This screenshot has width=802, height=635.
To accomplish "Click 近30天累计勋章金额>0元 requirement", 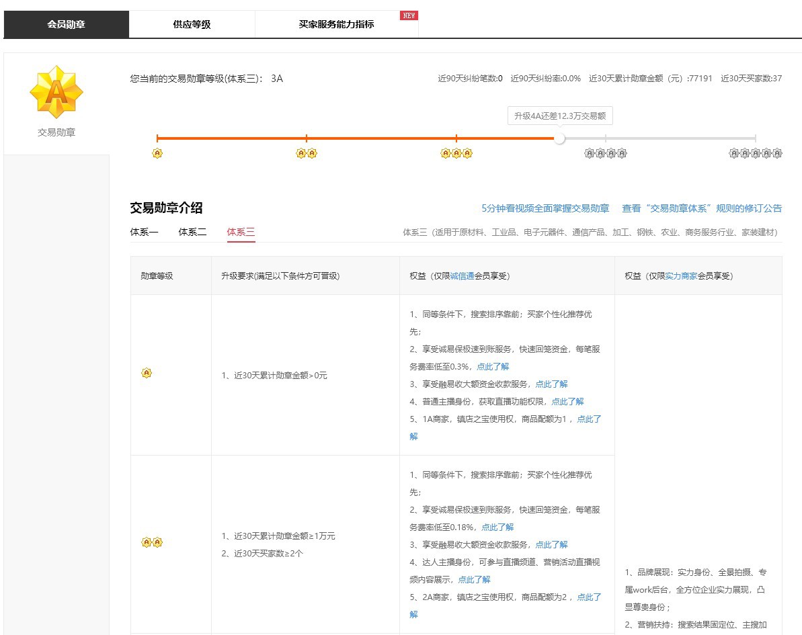I will pyautogui.click(x=274, y=375).
